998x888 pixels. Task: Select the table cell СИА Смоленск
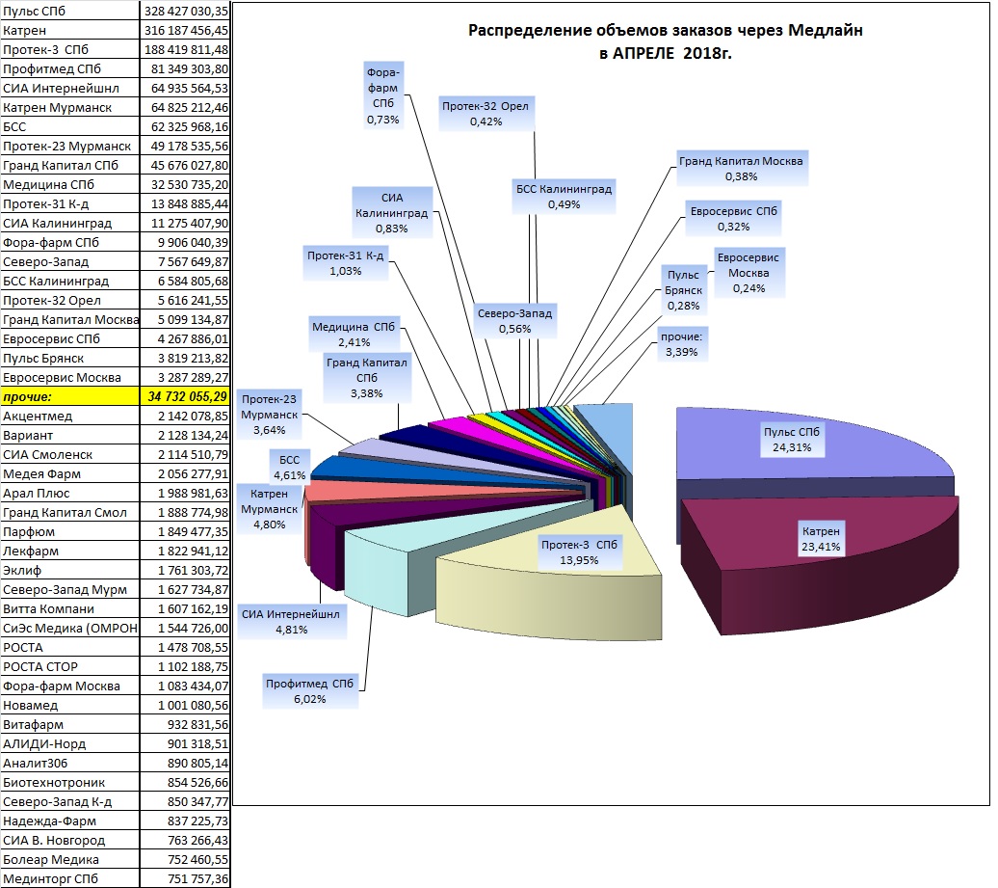(69, 455)
